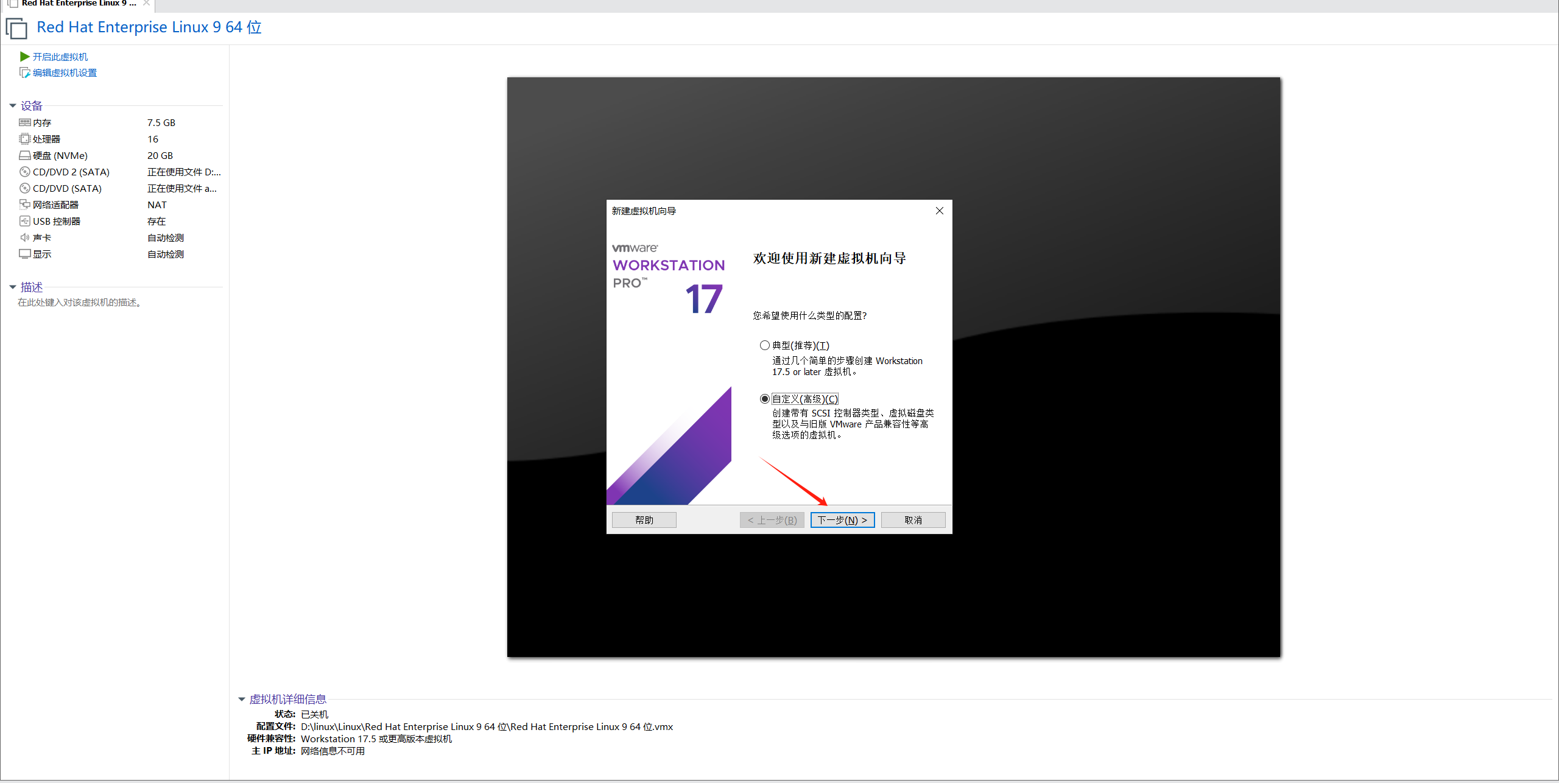
Task: Click the large VM icon beside the title
Action: click(16, 28)
